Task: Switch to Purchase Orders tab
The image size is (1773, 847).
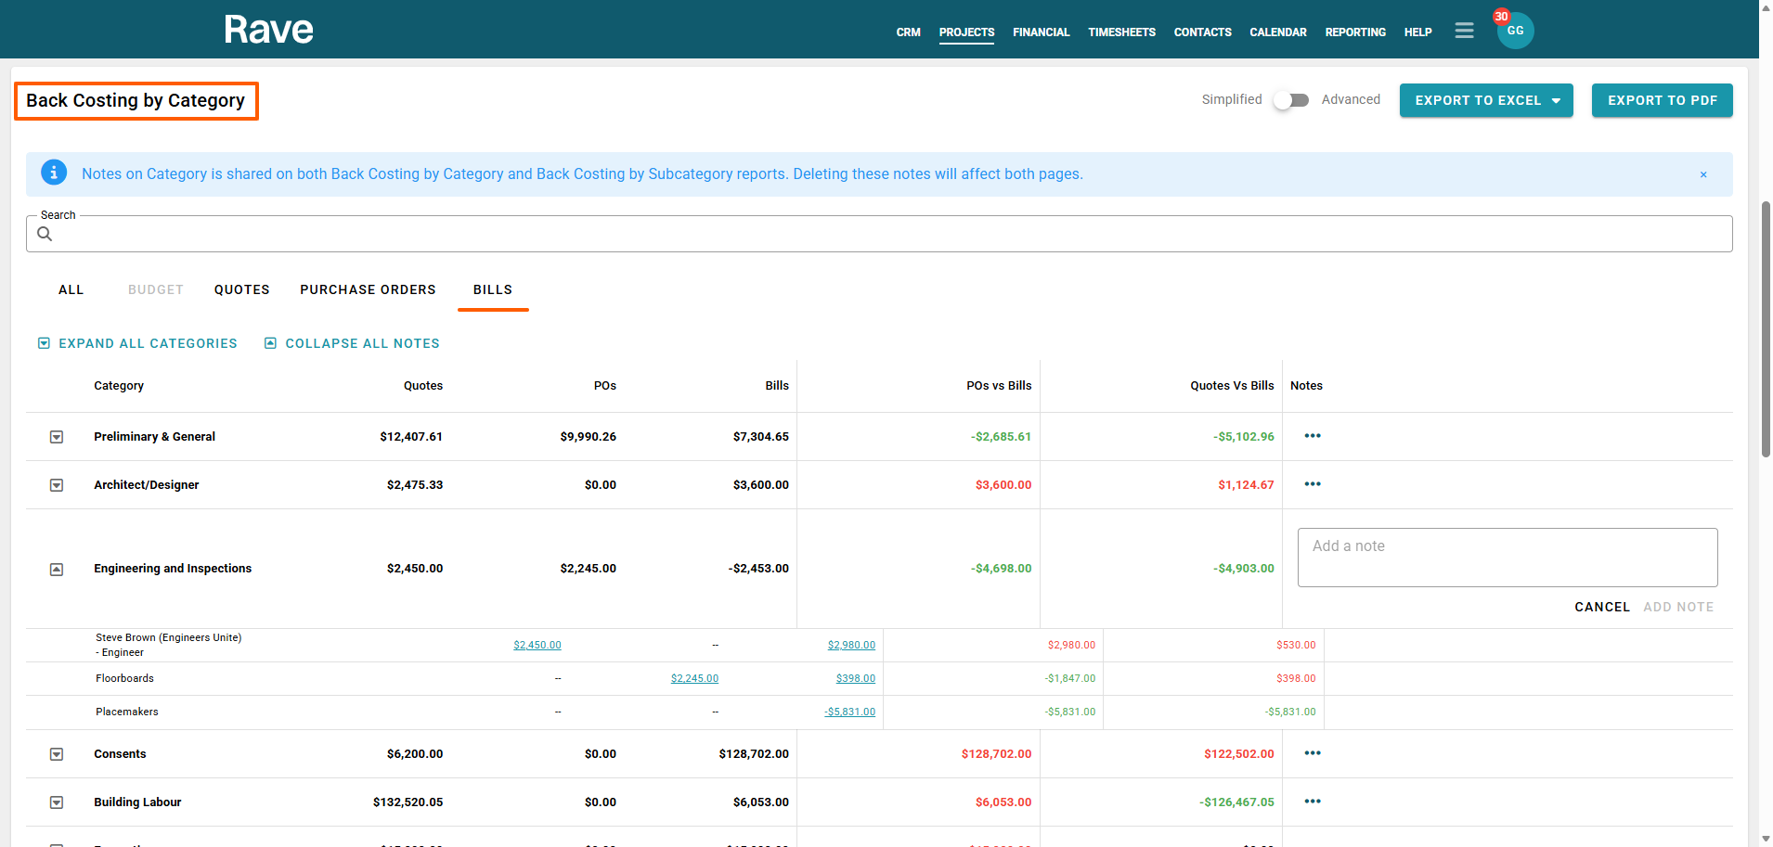Action: (368, 289)
